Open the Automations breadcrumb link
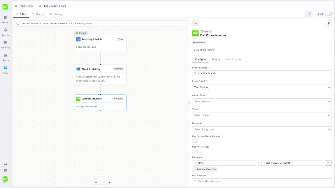Screen dimensions: 335x188 click(x=26, y=5)
